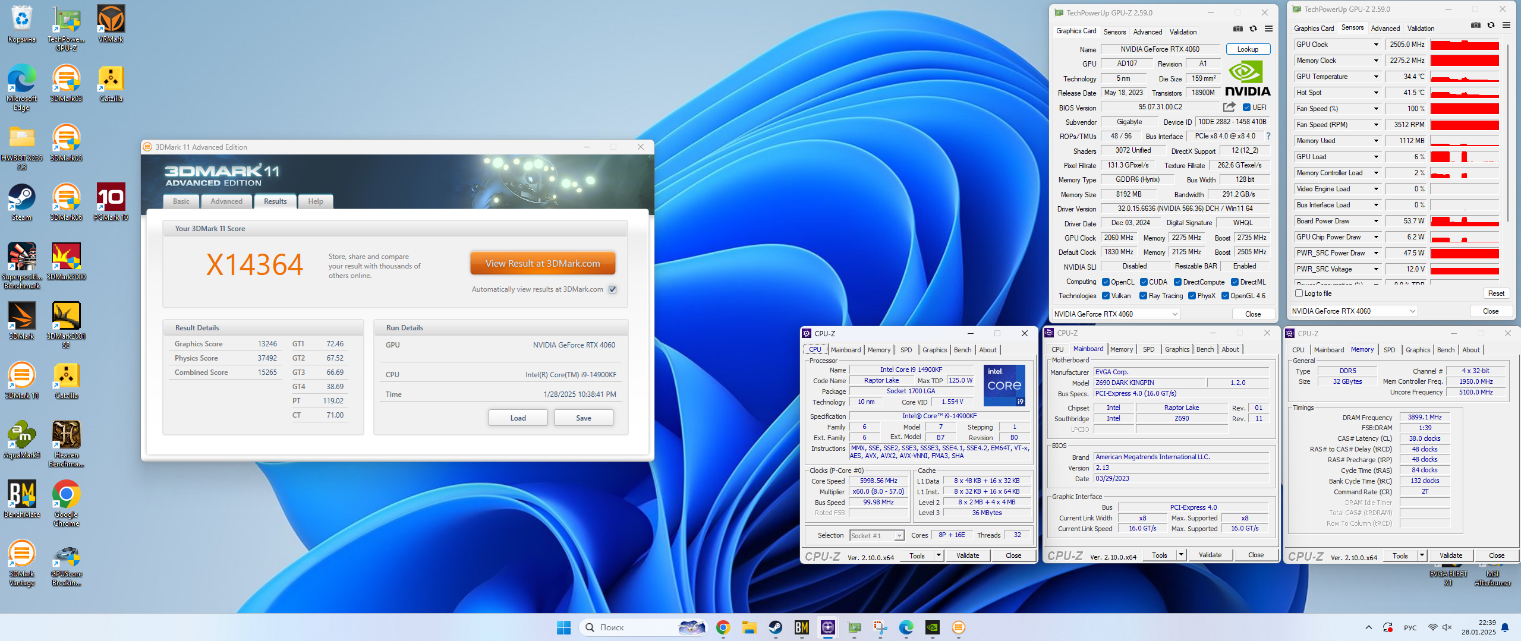Toggle the OpenCL checkbox in GPU-Z
1521x641 pixels.
(x=1106, y=282)
